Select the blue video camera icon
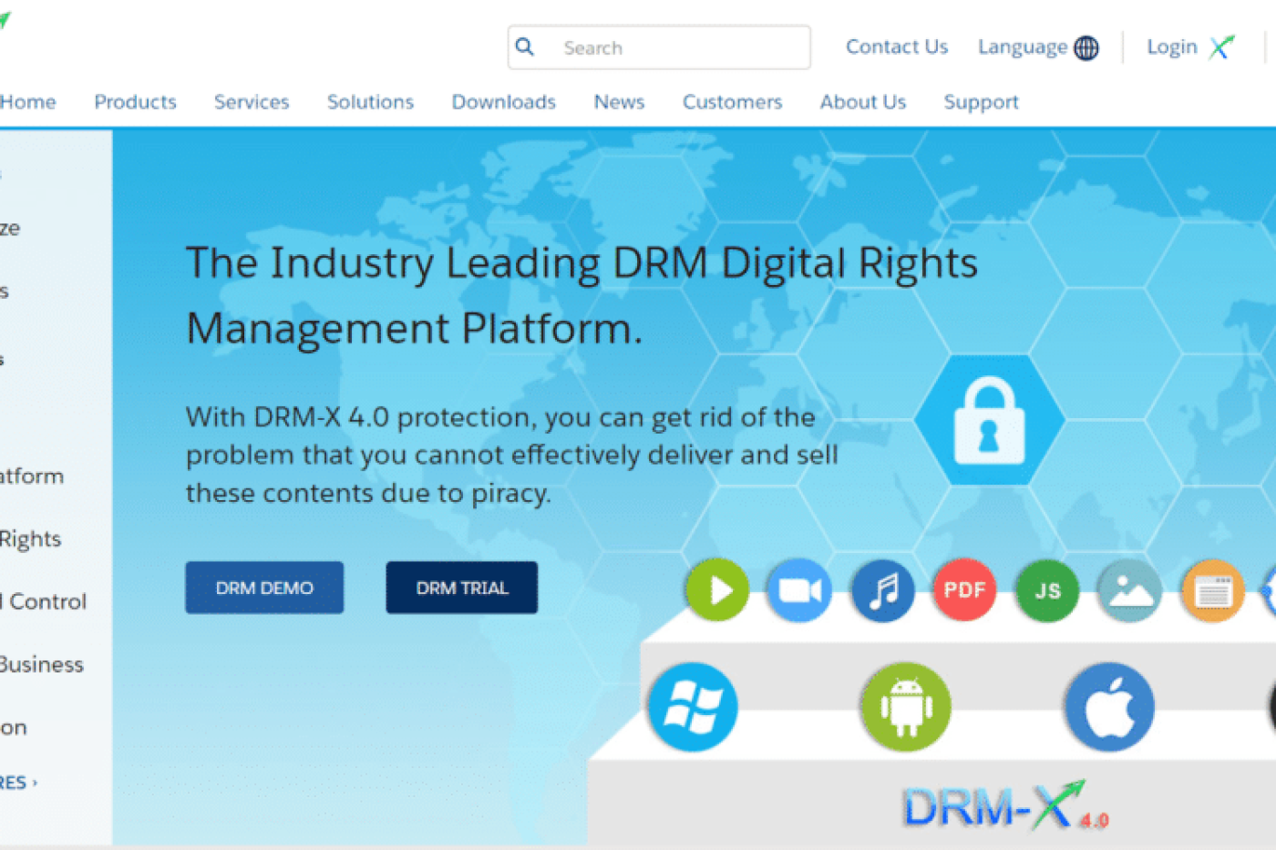Viewport: 1276px width, 850px height. (799, 590)
